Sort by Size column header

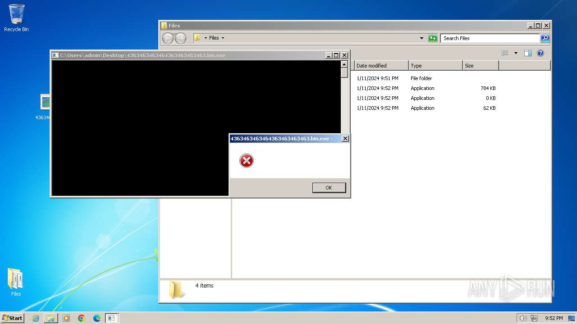click(481, 66)
